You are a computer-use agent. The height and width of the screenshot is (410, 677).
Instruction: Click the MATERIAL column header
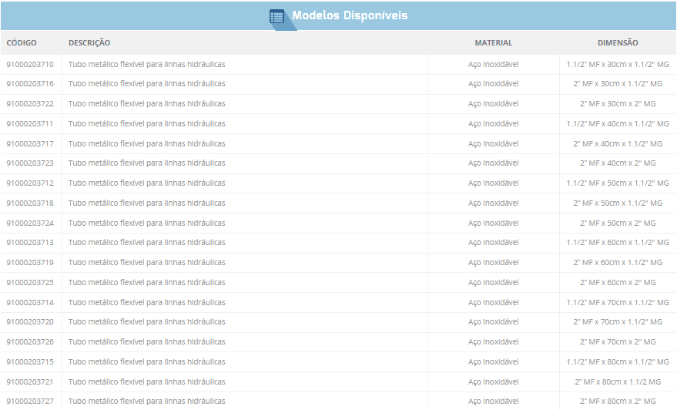pos(493,43)
